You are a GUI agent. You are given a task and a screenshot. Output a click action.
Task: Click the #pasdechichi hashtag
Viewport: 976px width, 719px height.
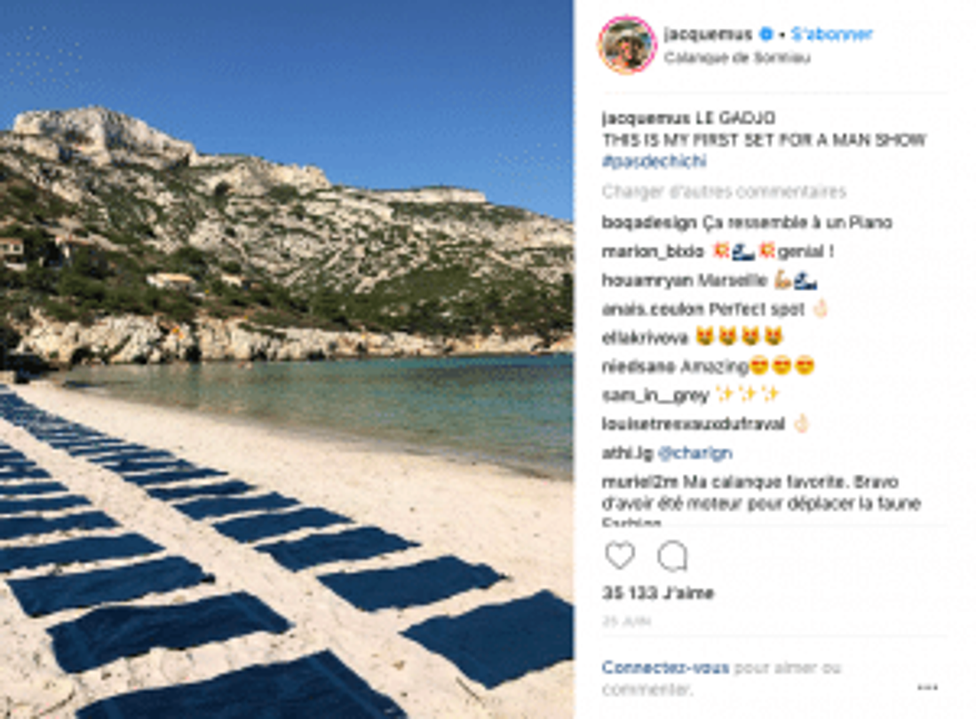point(654,161)
